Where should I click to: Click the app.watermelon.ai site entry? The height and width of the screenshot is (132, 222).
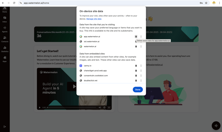point(92,36)
